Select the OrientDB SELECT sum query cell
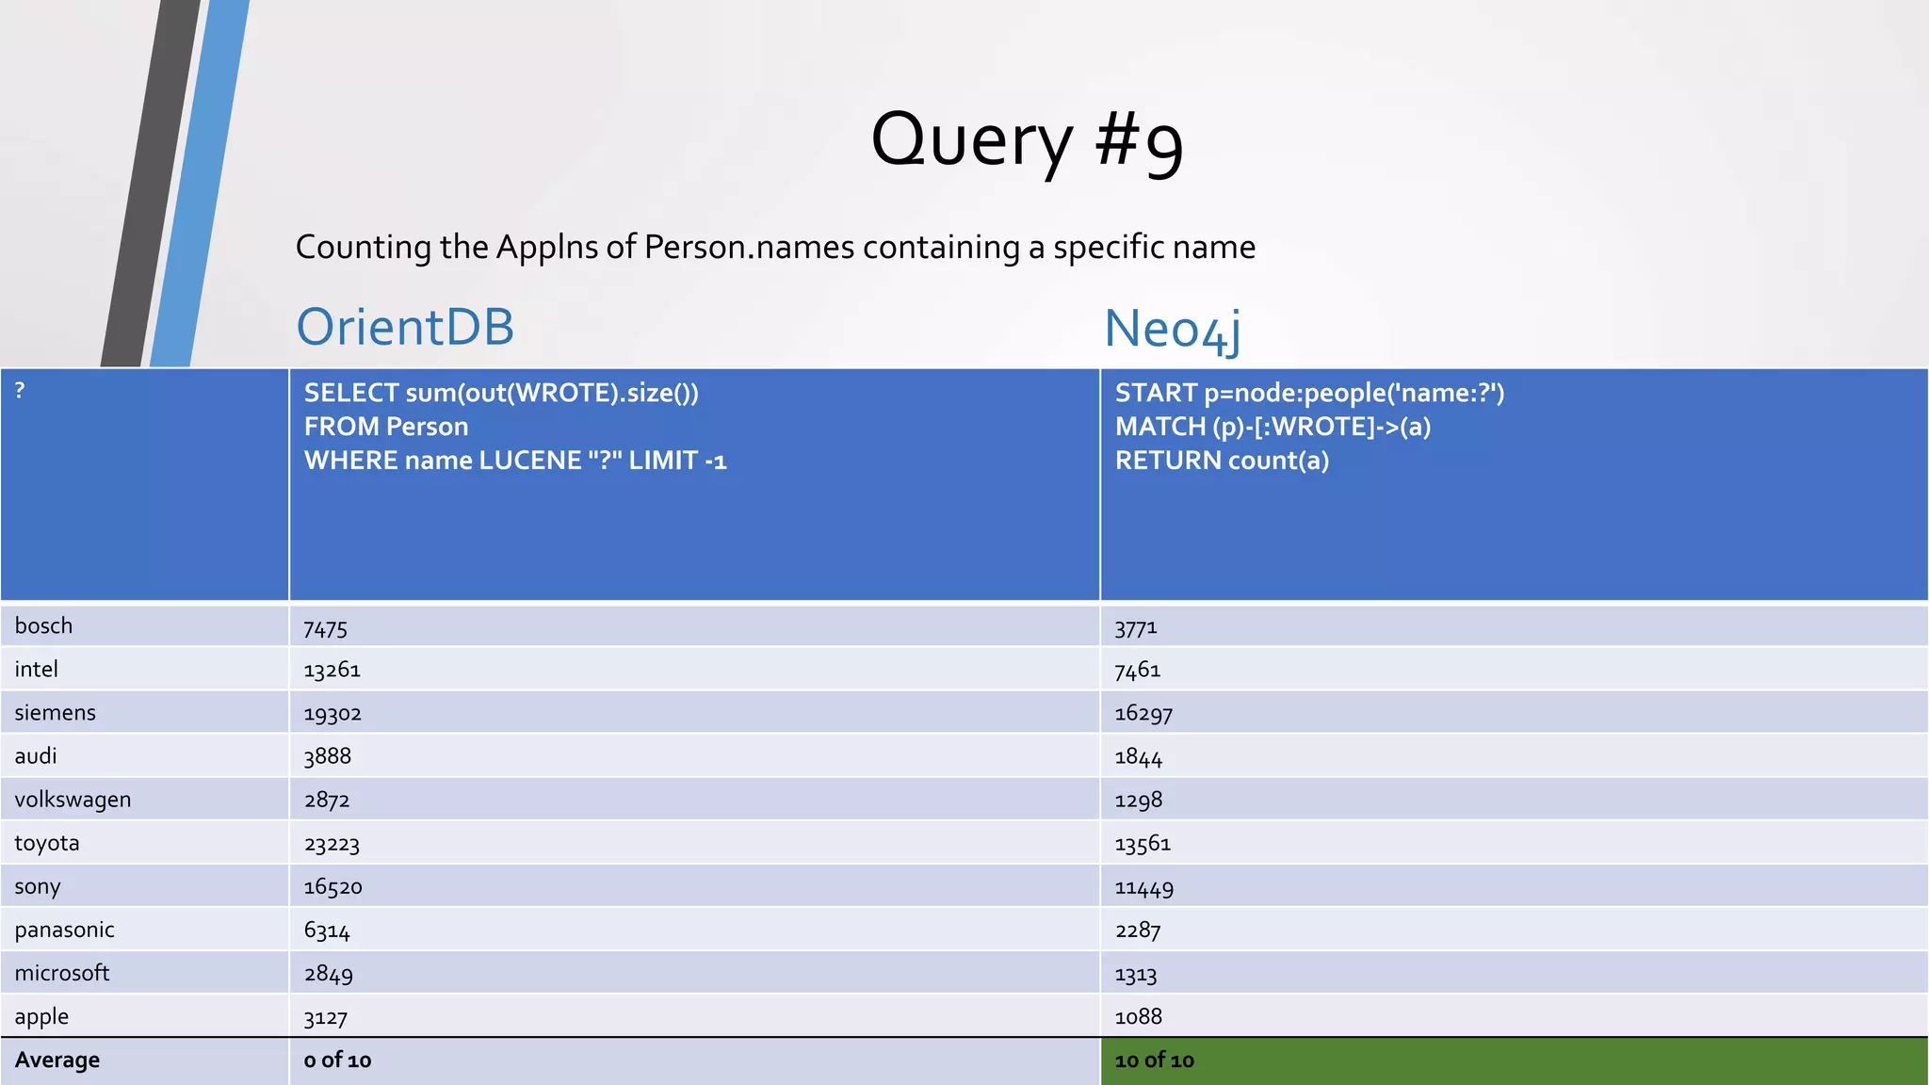 694,484
